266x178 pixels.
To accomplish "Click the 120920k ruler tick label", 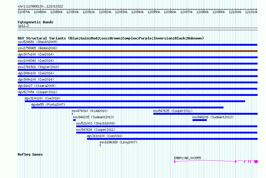I will coord(105,12).
